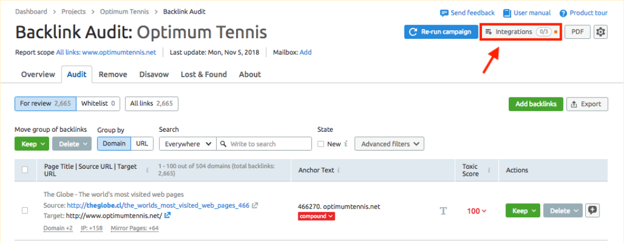Screen dimensions: 624x243
Task: Tick checkbox for The Globe backlink row
Action: pyautogui.click(x=25, y=211)
